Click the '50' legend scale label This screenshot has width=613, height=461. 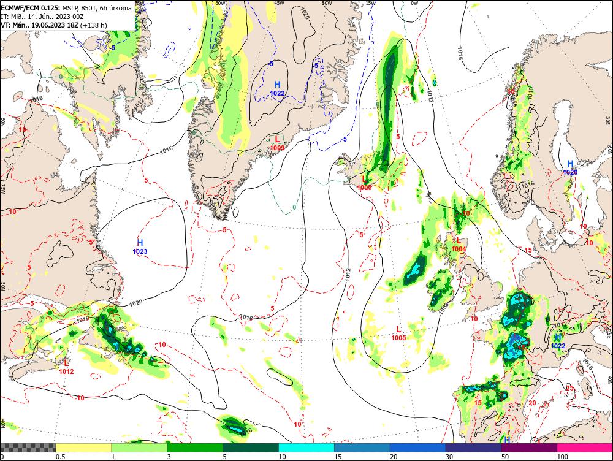(505, 457)
